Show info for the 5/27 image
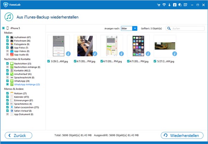The height and width of the screenshot is (144, 208). [x=175, y=54]
